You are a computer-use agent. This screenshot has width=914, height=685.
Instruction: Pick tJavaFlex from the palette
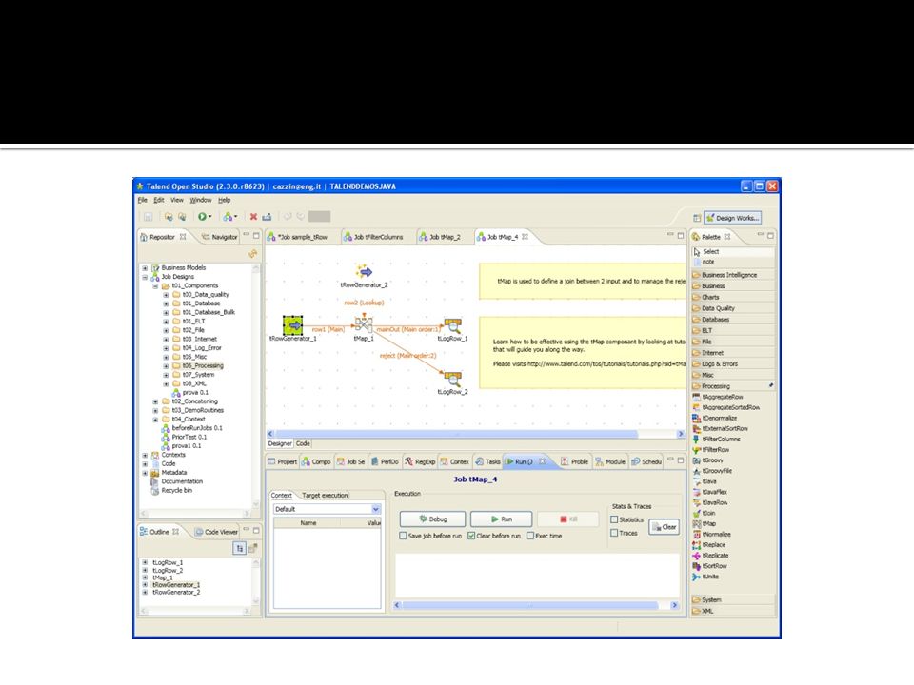point(710,492)
